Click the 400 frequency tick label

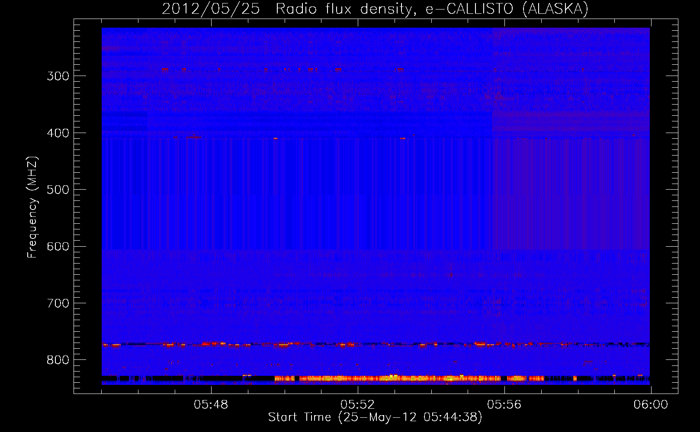pyautogui.click(x=58, y=133)
